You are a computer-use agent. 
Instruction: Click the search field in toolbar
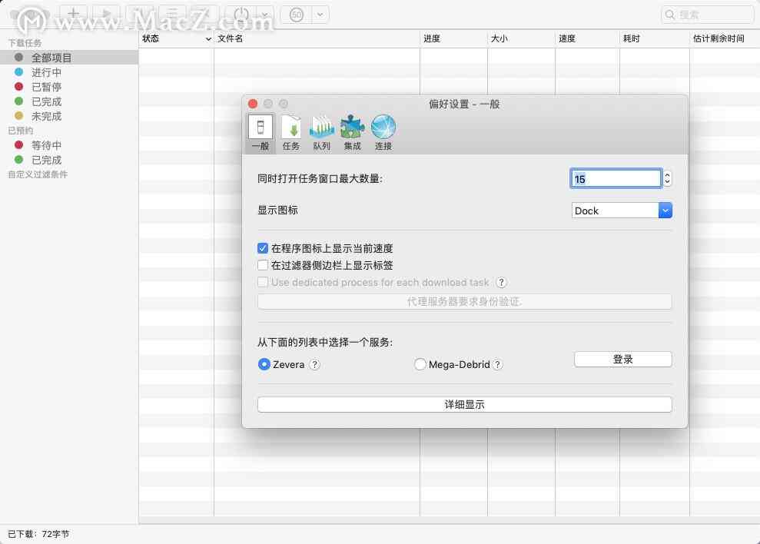click(x=707, y=15)
